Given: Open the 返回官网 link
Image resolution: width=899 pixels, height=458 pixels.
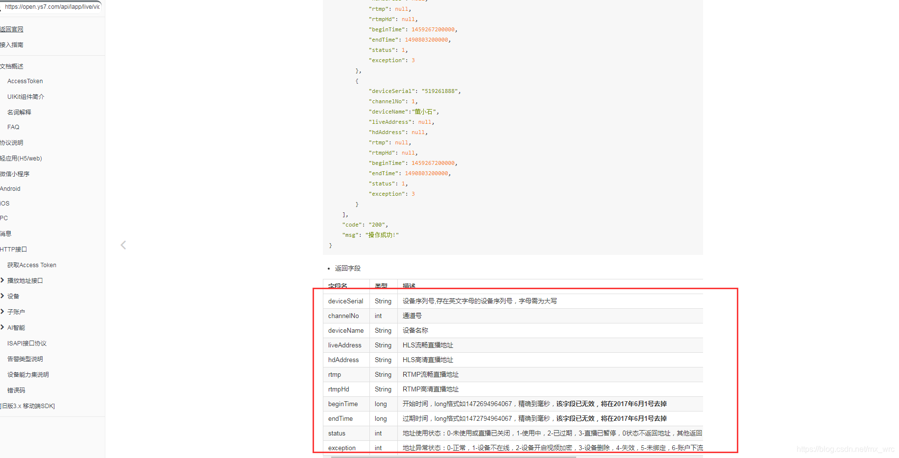Looking at the screenshot, I should tap(12, 29).
